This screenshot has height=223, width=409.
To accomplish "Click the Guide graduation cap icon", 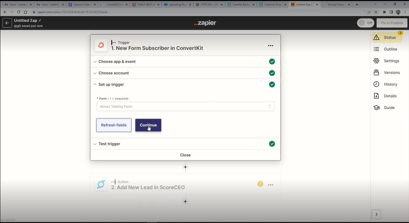I will (x=377, y=108).
